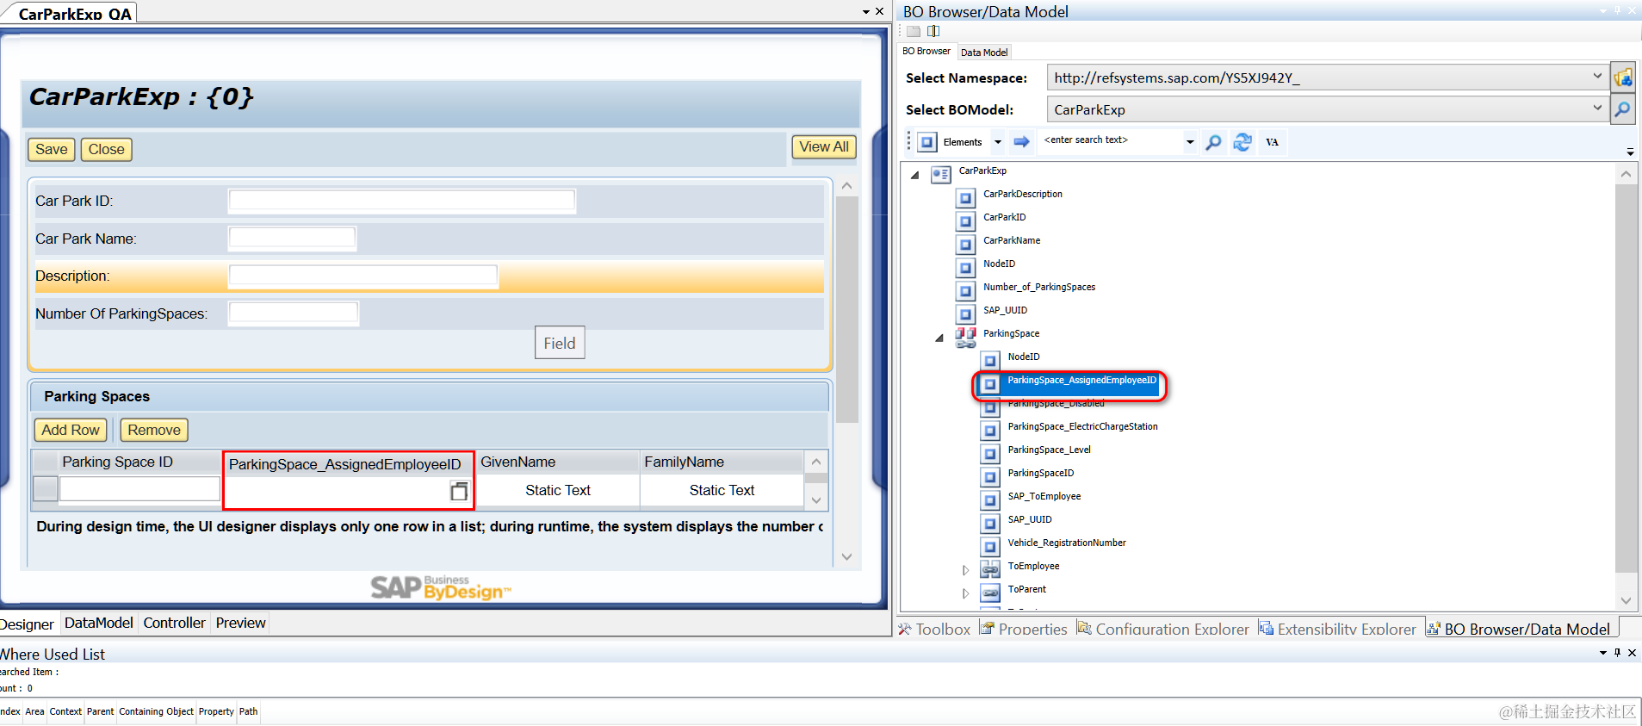
Task: Click the ParkingSpace_Level element icon
Action: (x=990, y=453)
